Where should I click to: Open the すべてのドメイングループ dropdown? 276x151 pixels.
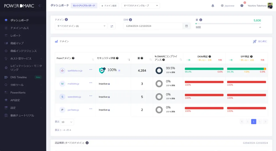[140, 6]
